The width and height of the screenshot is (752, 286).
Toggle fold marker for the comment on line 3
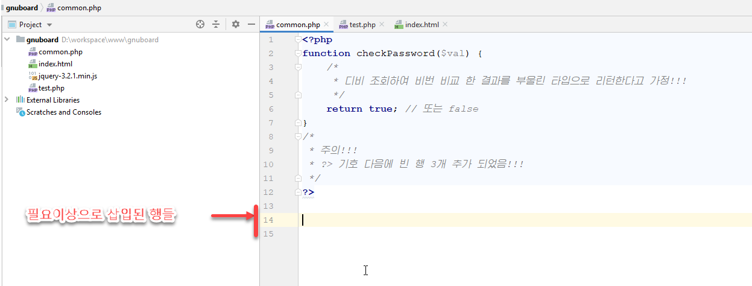298,68
